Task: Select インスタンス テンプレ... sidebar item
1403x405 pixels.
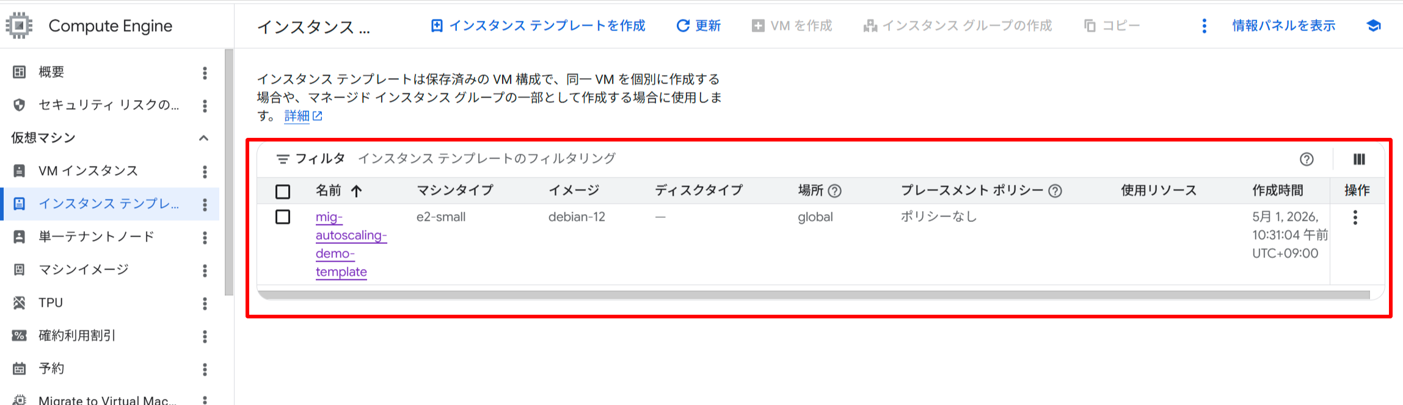Action: (110, 204)
